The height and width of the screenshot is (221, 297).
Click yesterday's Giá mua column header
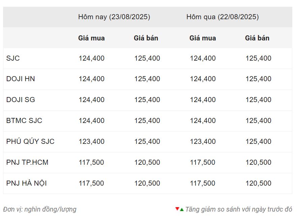203,38
